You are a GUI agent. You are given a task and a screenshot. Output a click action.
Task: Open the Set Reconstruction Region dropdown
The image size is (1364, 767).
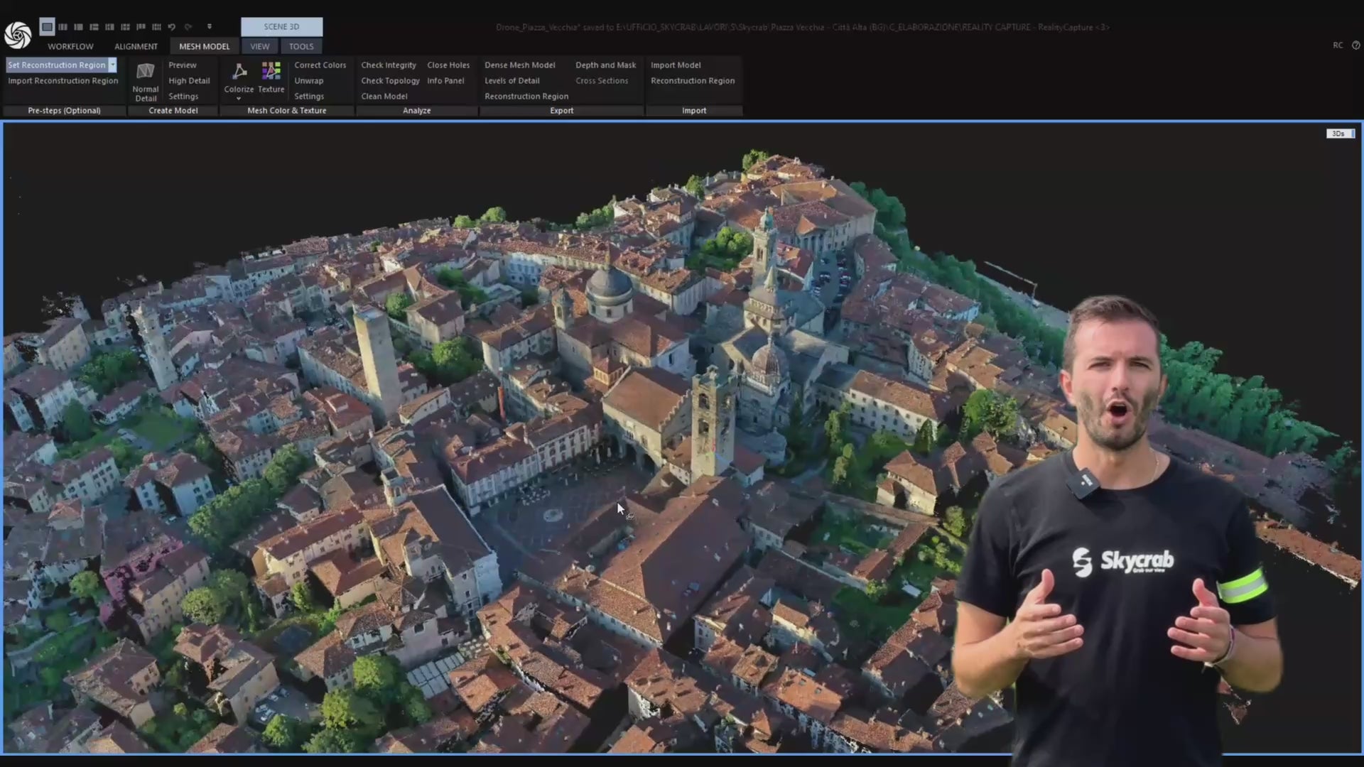click(112, 65)
